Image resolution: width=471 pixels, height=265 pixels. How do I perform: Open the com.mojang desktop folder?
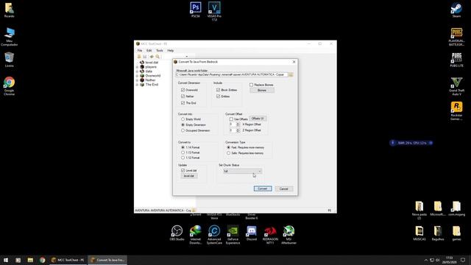click(x=456, y=208)
